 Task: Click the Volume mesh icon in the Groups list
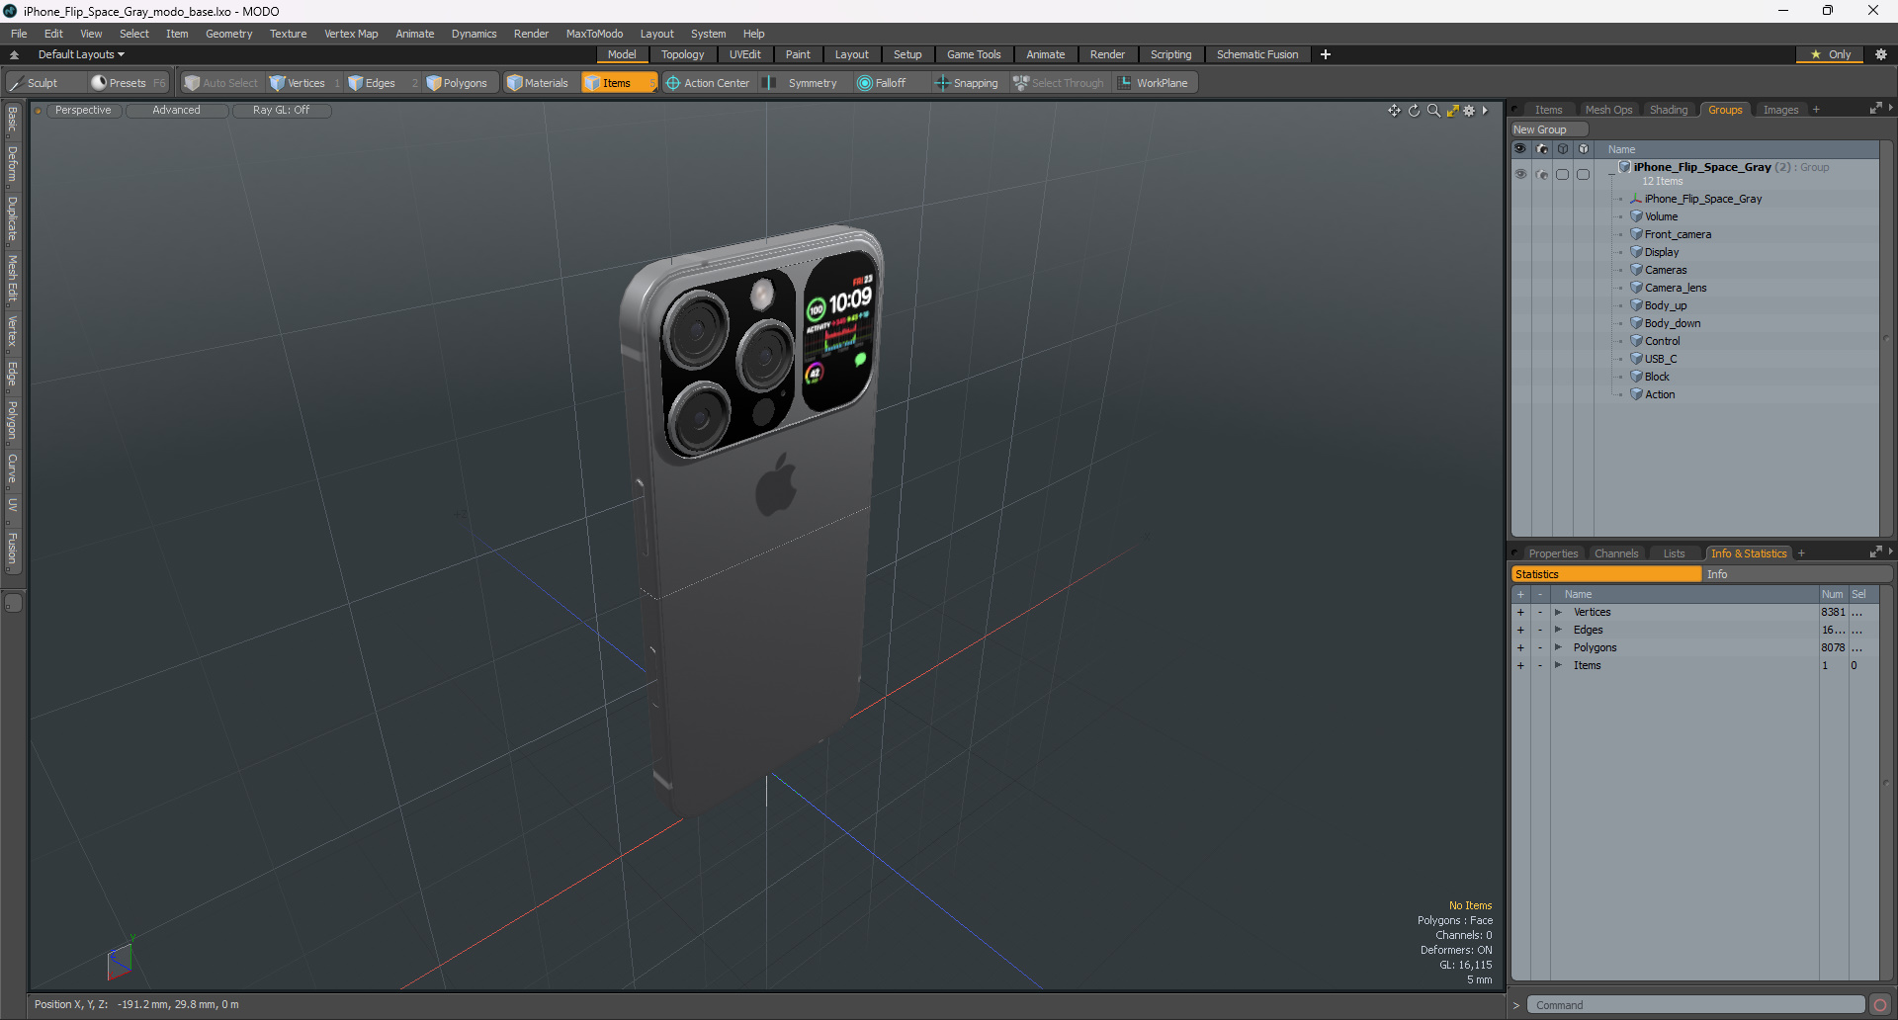(x=1636, y=216)
